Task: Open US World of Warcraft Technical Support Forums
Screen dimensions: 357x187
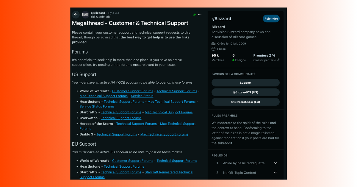Action: 177,91
